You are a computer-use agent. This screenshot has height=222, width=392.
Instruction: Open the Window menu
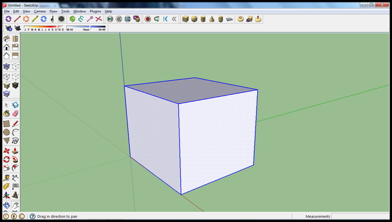[80, 11]
